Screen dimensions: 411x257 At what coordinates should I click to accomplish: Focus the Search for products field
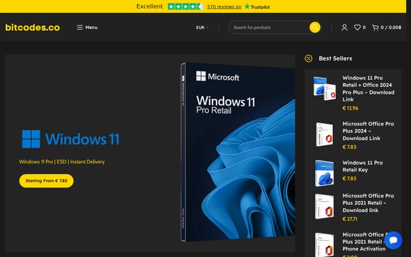(269, 27)
